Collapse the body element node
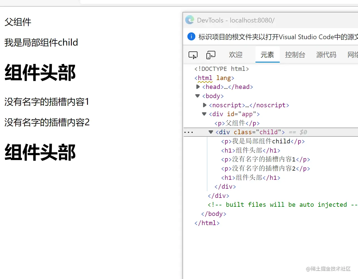The width and height of the screenshot is (358, 279). point(197,96)
